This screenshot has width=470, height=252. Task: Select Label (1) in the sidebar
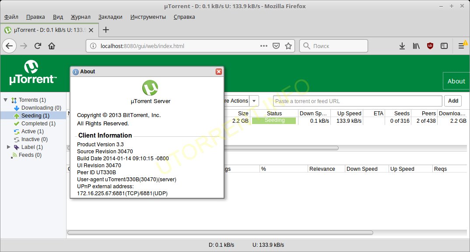pos(32,147)
